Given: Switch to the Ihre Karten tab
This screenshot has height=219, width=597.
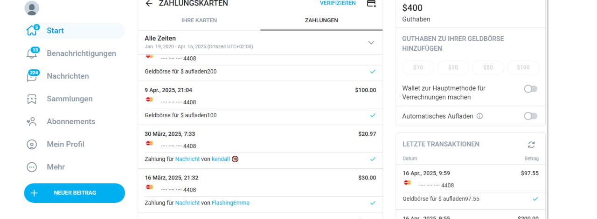Looking at the screenshot, I should click(x=199, y=20).
